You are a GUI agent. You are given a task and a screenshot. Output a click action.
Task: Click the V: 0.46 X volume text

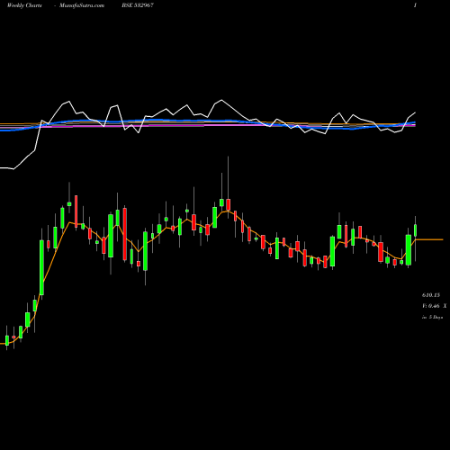[434, 306]
